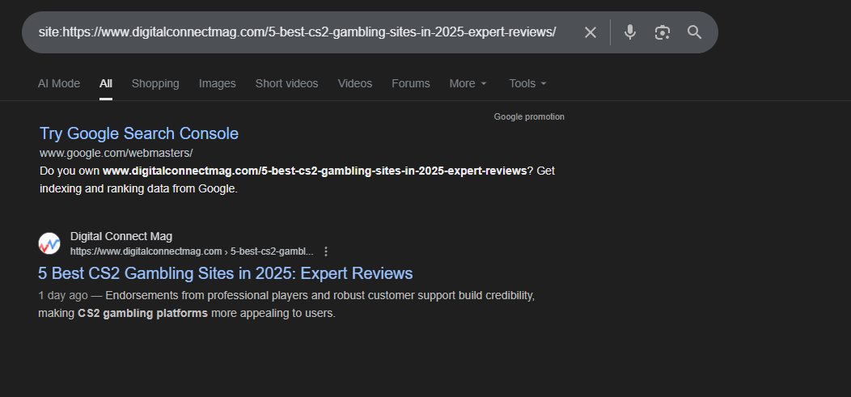Open the three-dot menu for Digital Connect Mag result
This screenshot has width=851, height=397.
pos(326,251)
